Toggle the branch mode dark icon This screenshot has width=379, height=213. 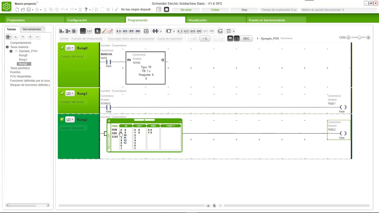83,31
